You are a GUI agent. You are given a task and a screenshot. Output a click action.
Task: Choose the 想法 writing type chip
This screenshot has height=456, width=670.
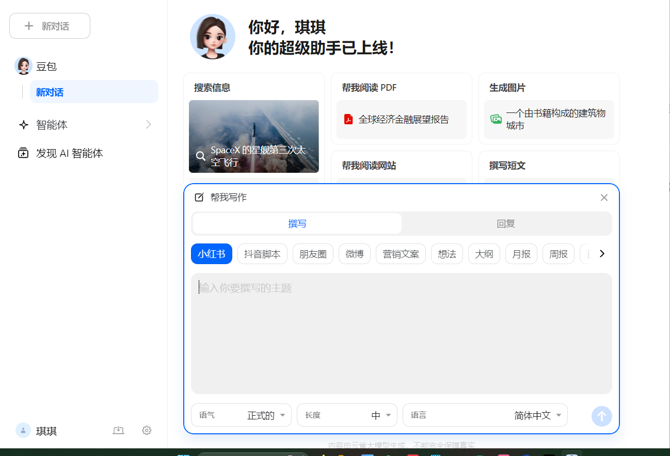[x=447, y=254]
